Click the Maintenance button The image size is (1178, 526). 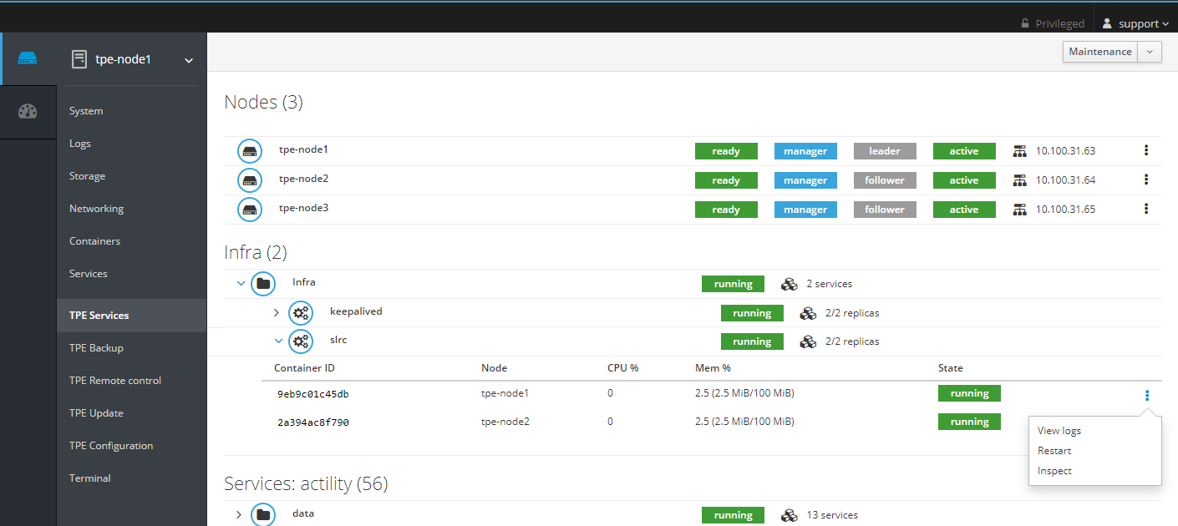(x=1100, y=52)
